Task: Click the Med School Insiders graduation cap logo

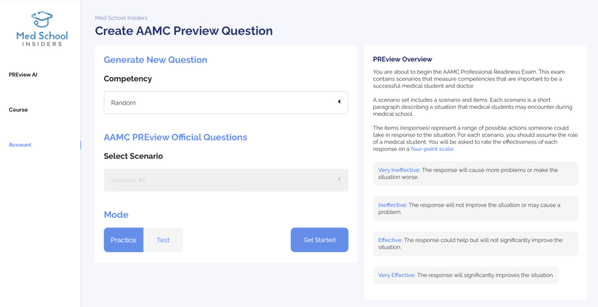Action: coord(42,20)
